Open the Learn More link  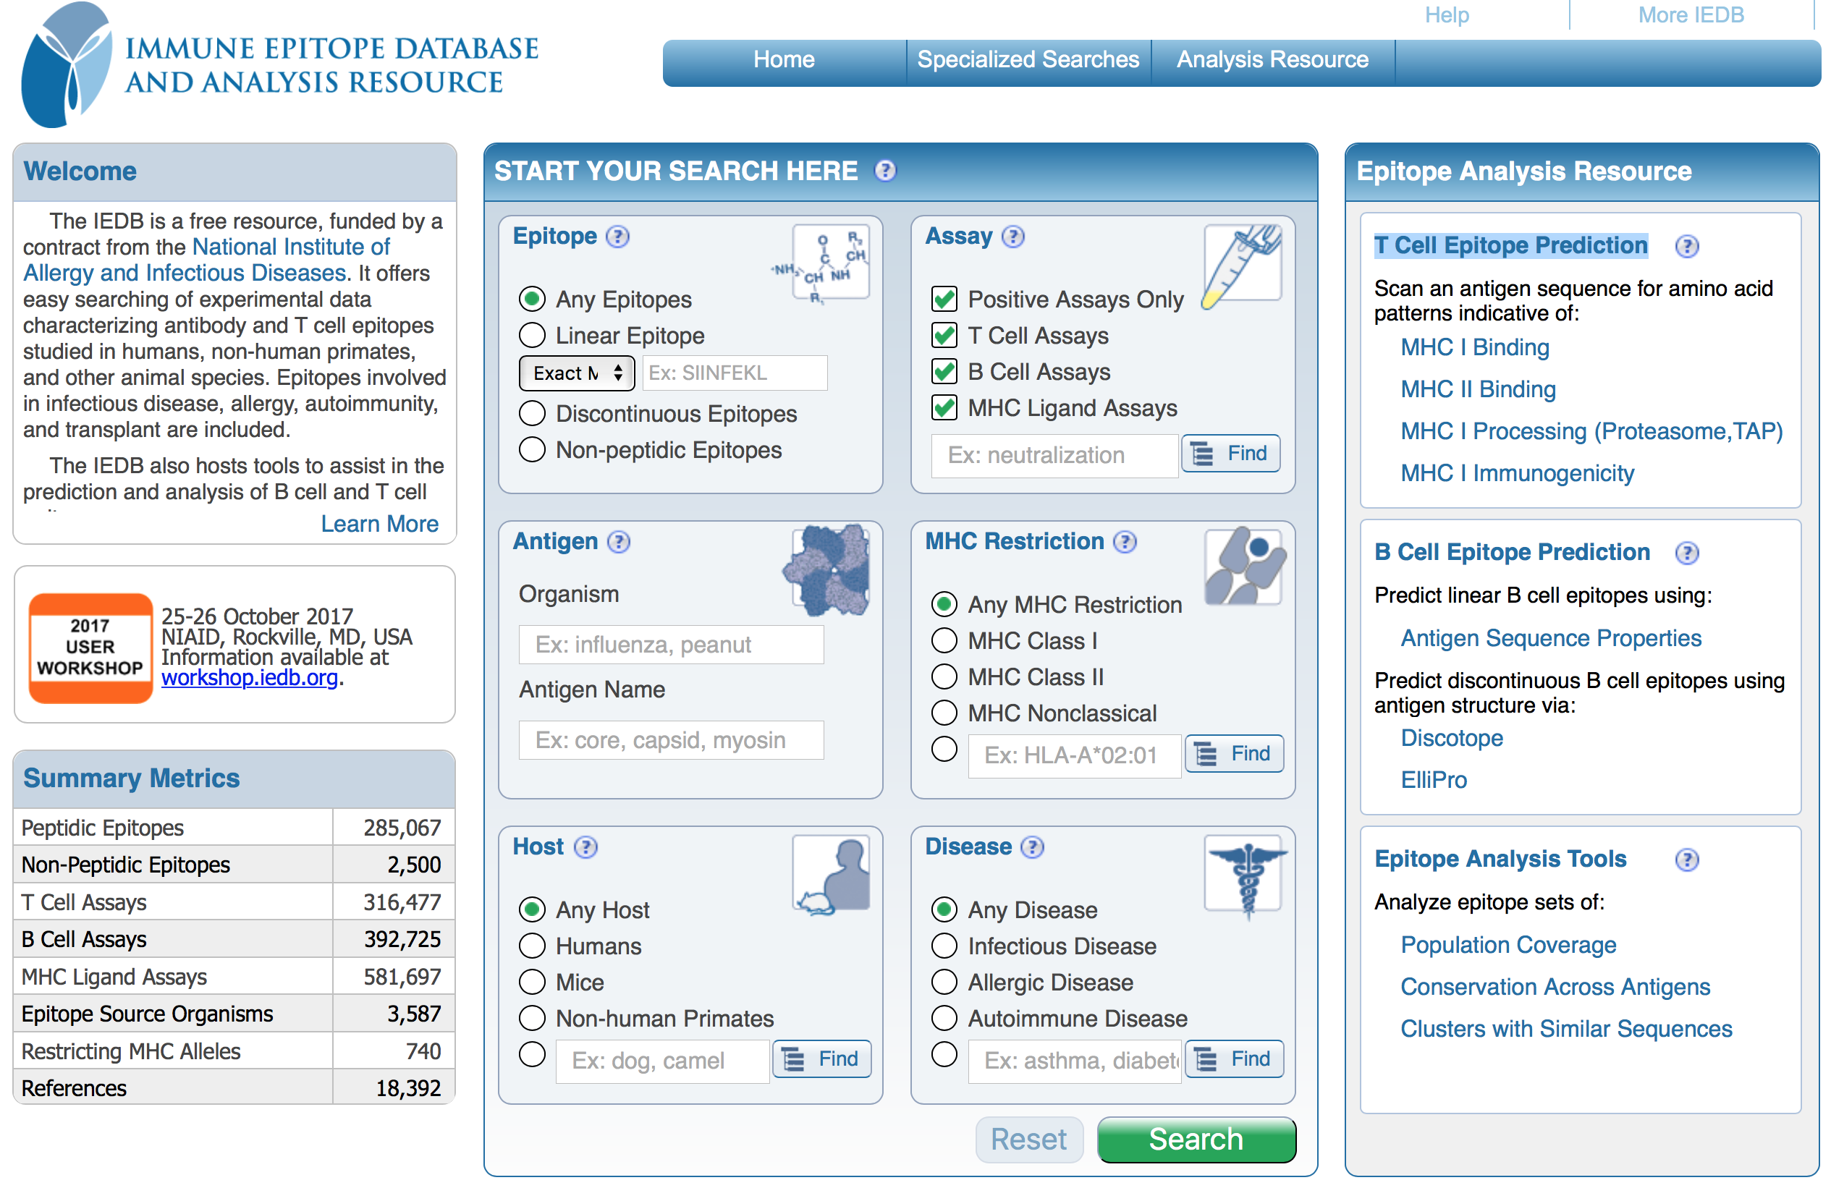point(379,524)
